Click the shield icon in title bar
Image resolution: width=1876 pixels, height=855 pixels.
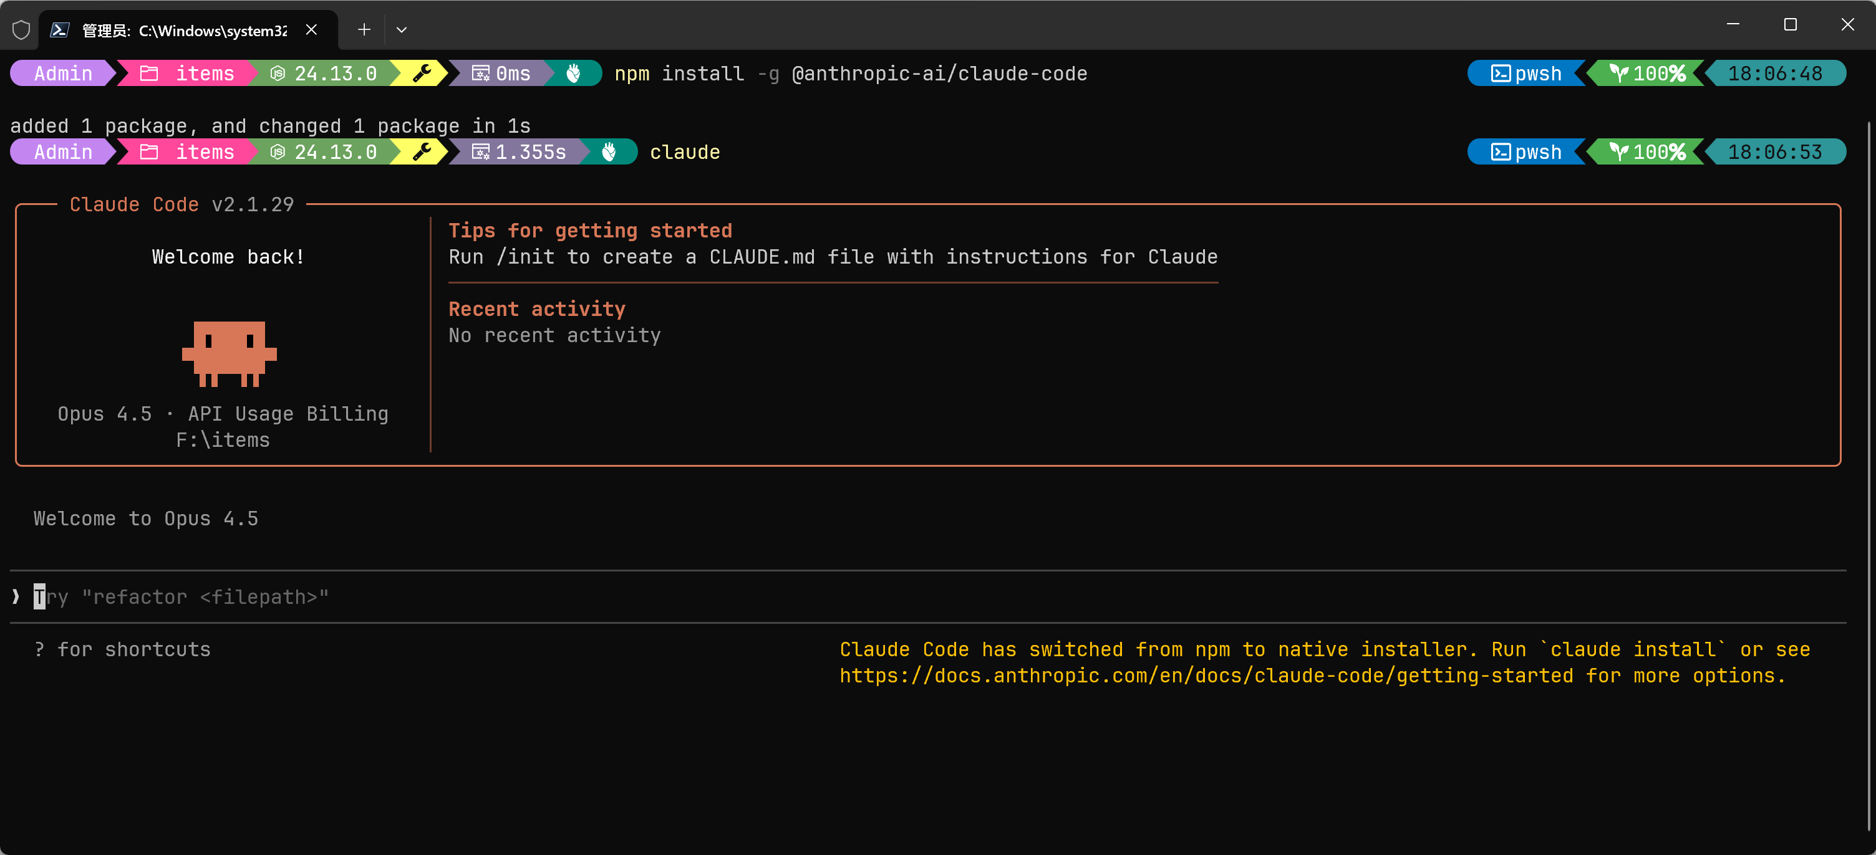[21, 30]
